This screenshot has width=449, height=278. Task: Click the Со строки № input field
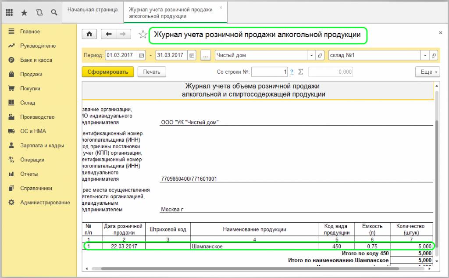point(269,72)
